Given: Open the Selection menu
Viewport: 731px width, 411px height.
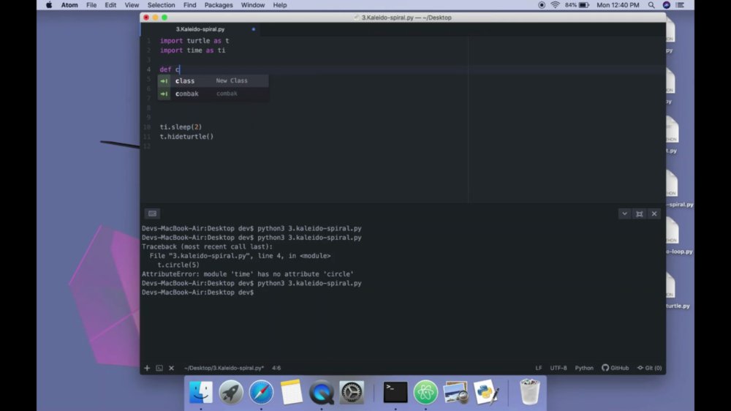Looking at the screenshot, I should 161,5.
